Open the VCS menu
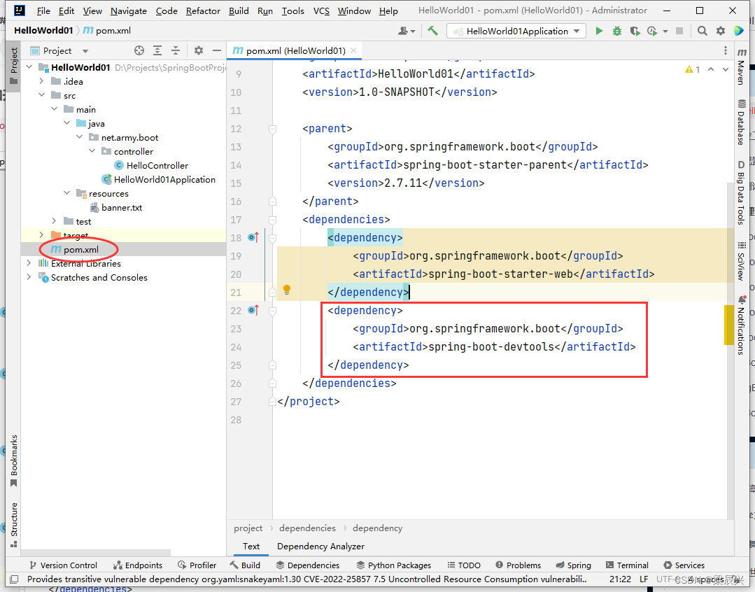 [321, 10]
